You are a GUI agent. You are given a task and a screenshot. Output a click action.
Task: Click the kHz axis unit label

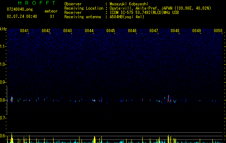[3, 29]
